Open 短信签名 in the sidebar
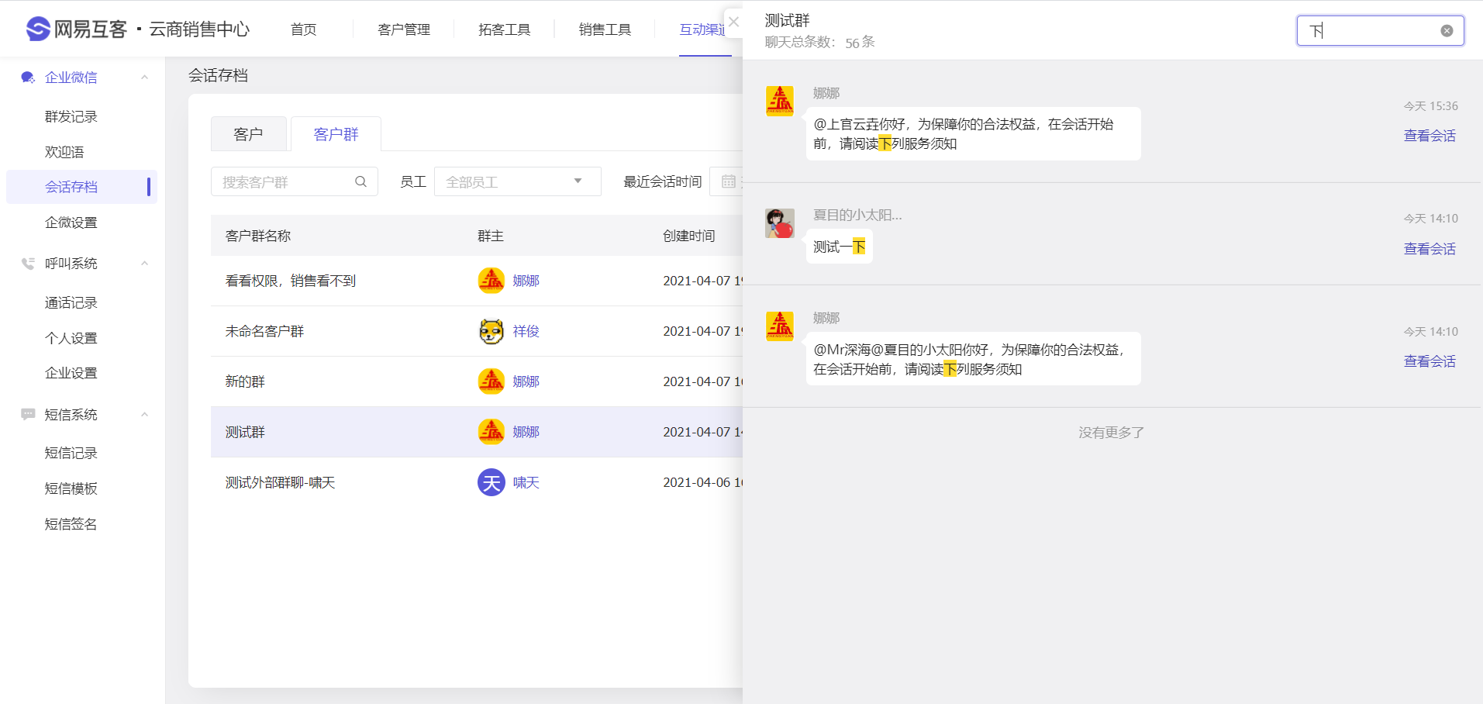Screen dimensions: 1483x704 (x=71, y=524)
